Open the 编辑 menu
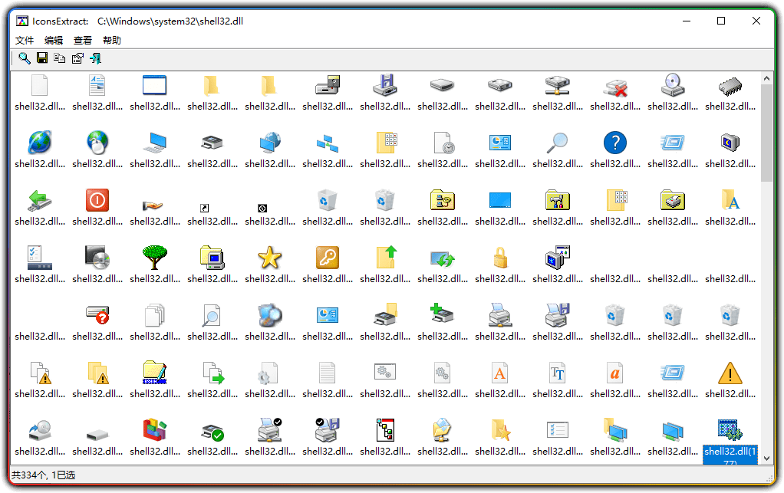 point(54,41)
